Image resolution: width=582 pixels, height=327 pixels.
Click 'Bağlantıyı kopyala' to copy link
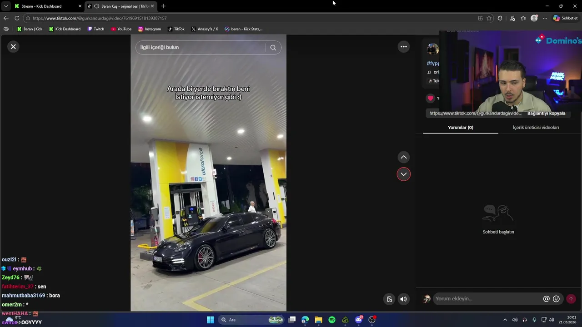coord(546,113)
